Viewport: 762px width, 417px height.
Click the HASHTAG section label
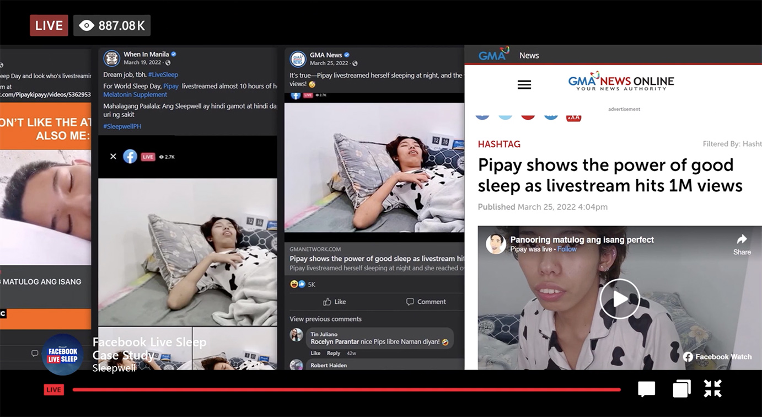tap(499, 144)
